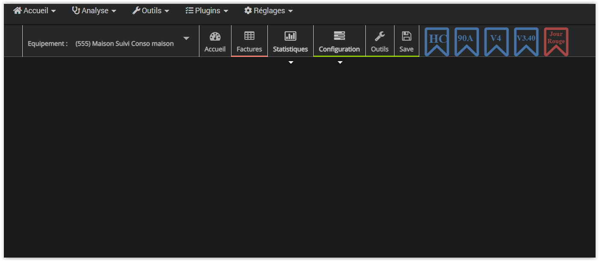Open the Outils wrench icon in toolbar
Screen dimensions: 599x261
tap(380, 36)
